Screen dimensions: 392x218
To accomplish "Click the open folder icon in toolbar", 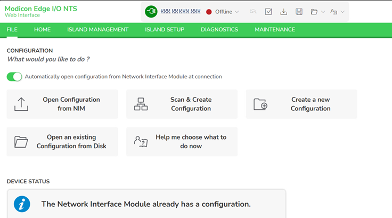I will point(314,12).
